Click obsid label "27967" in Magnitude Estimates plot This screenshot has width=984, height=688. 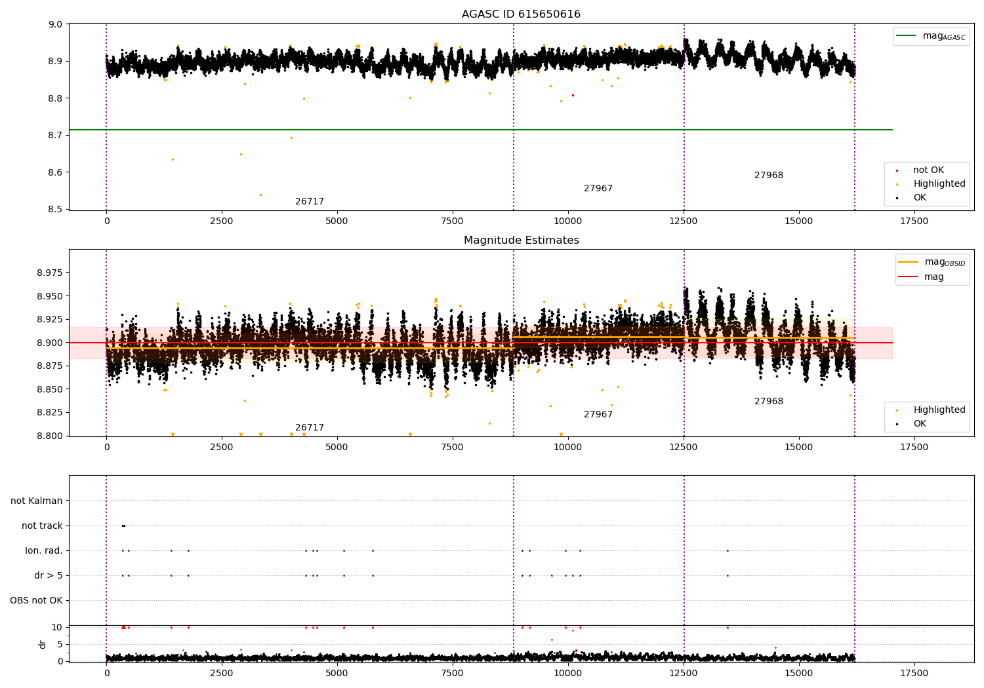[598, 415]
